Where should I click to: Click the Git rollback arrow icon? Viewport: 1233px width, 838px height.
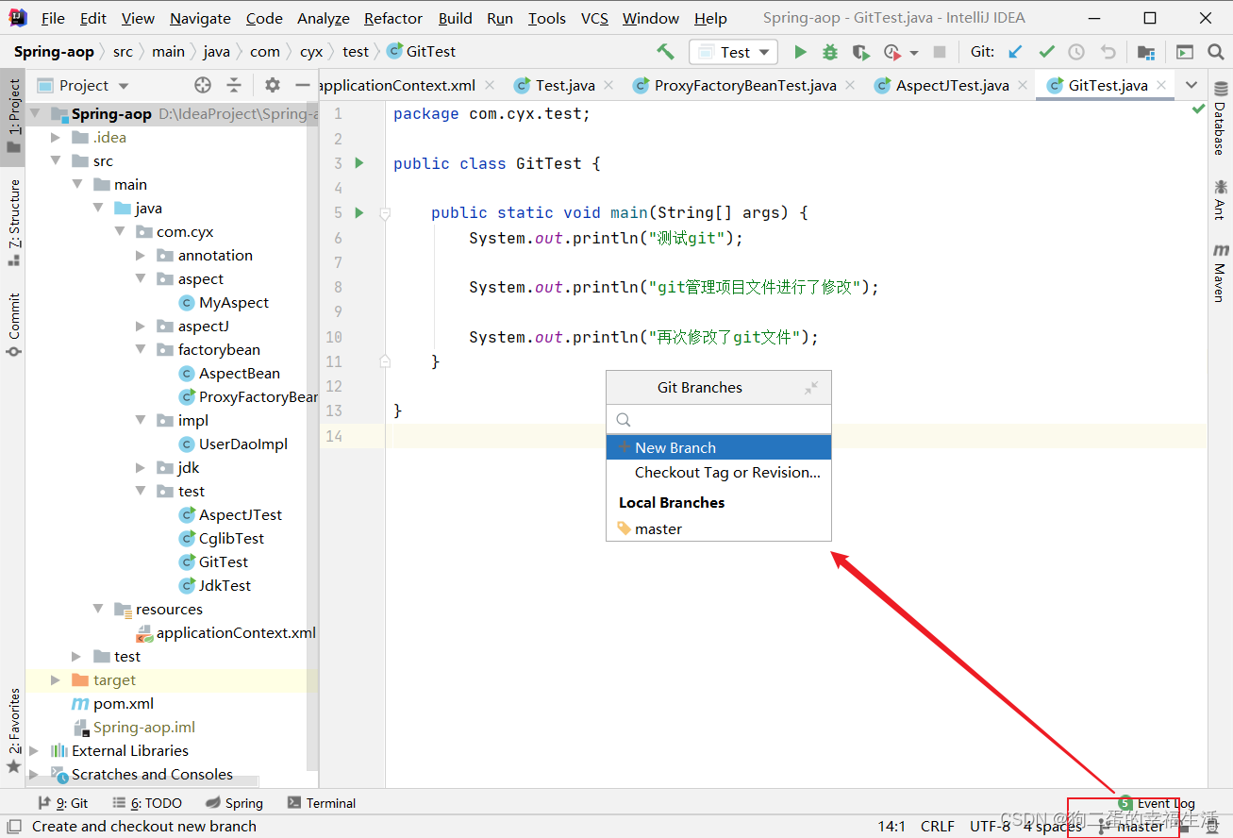click(1108, 52)
